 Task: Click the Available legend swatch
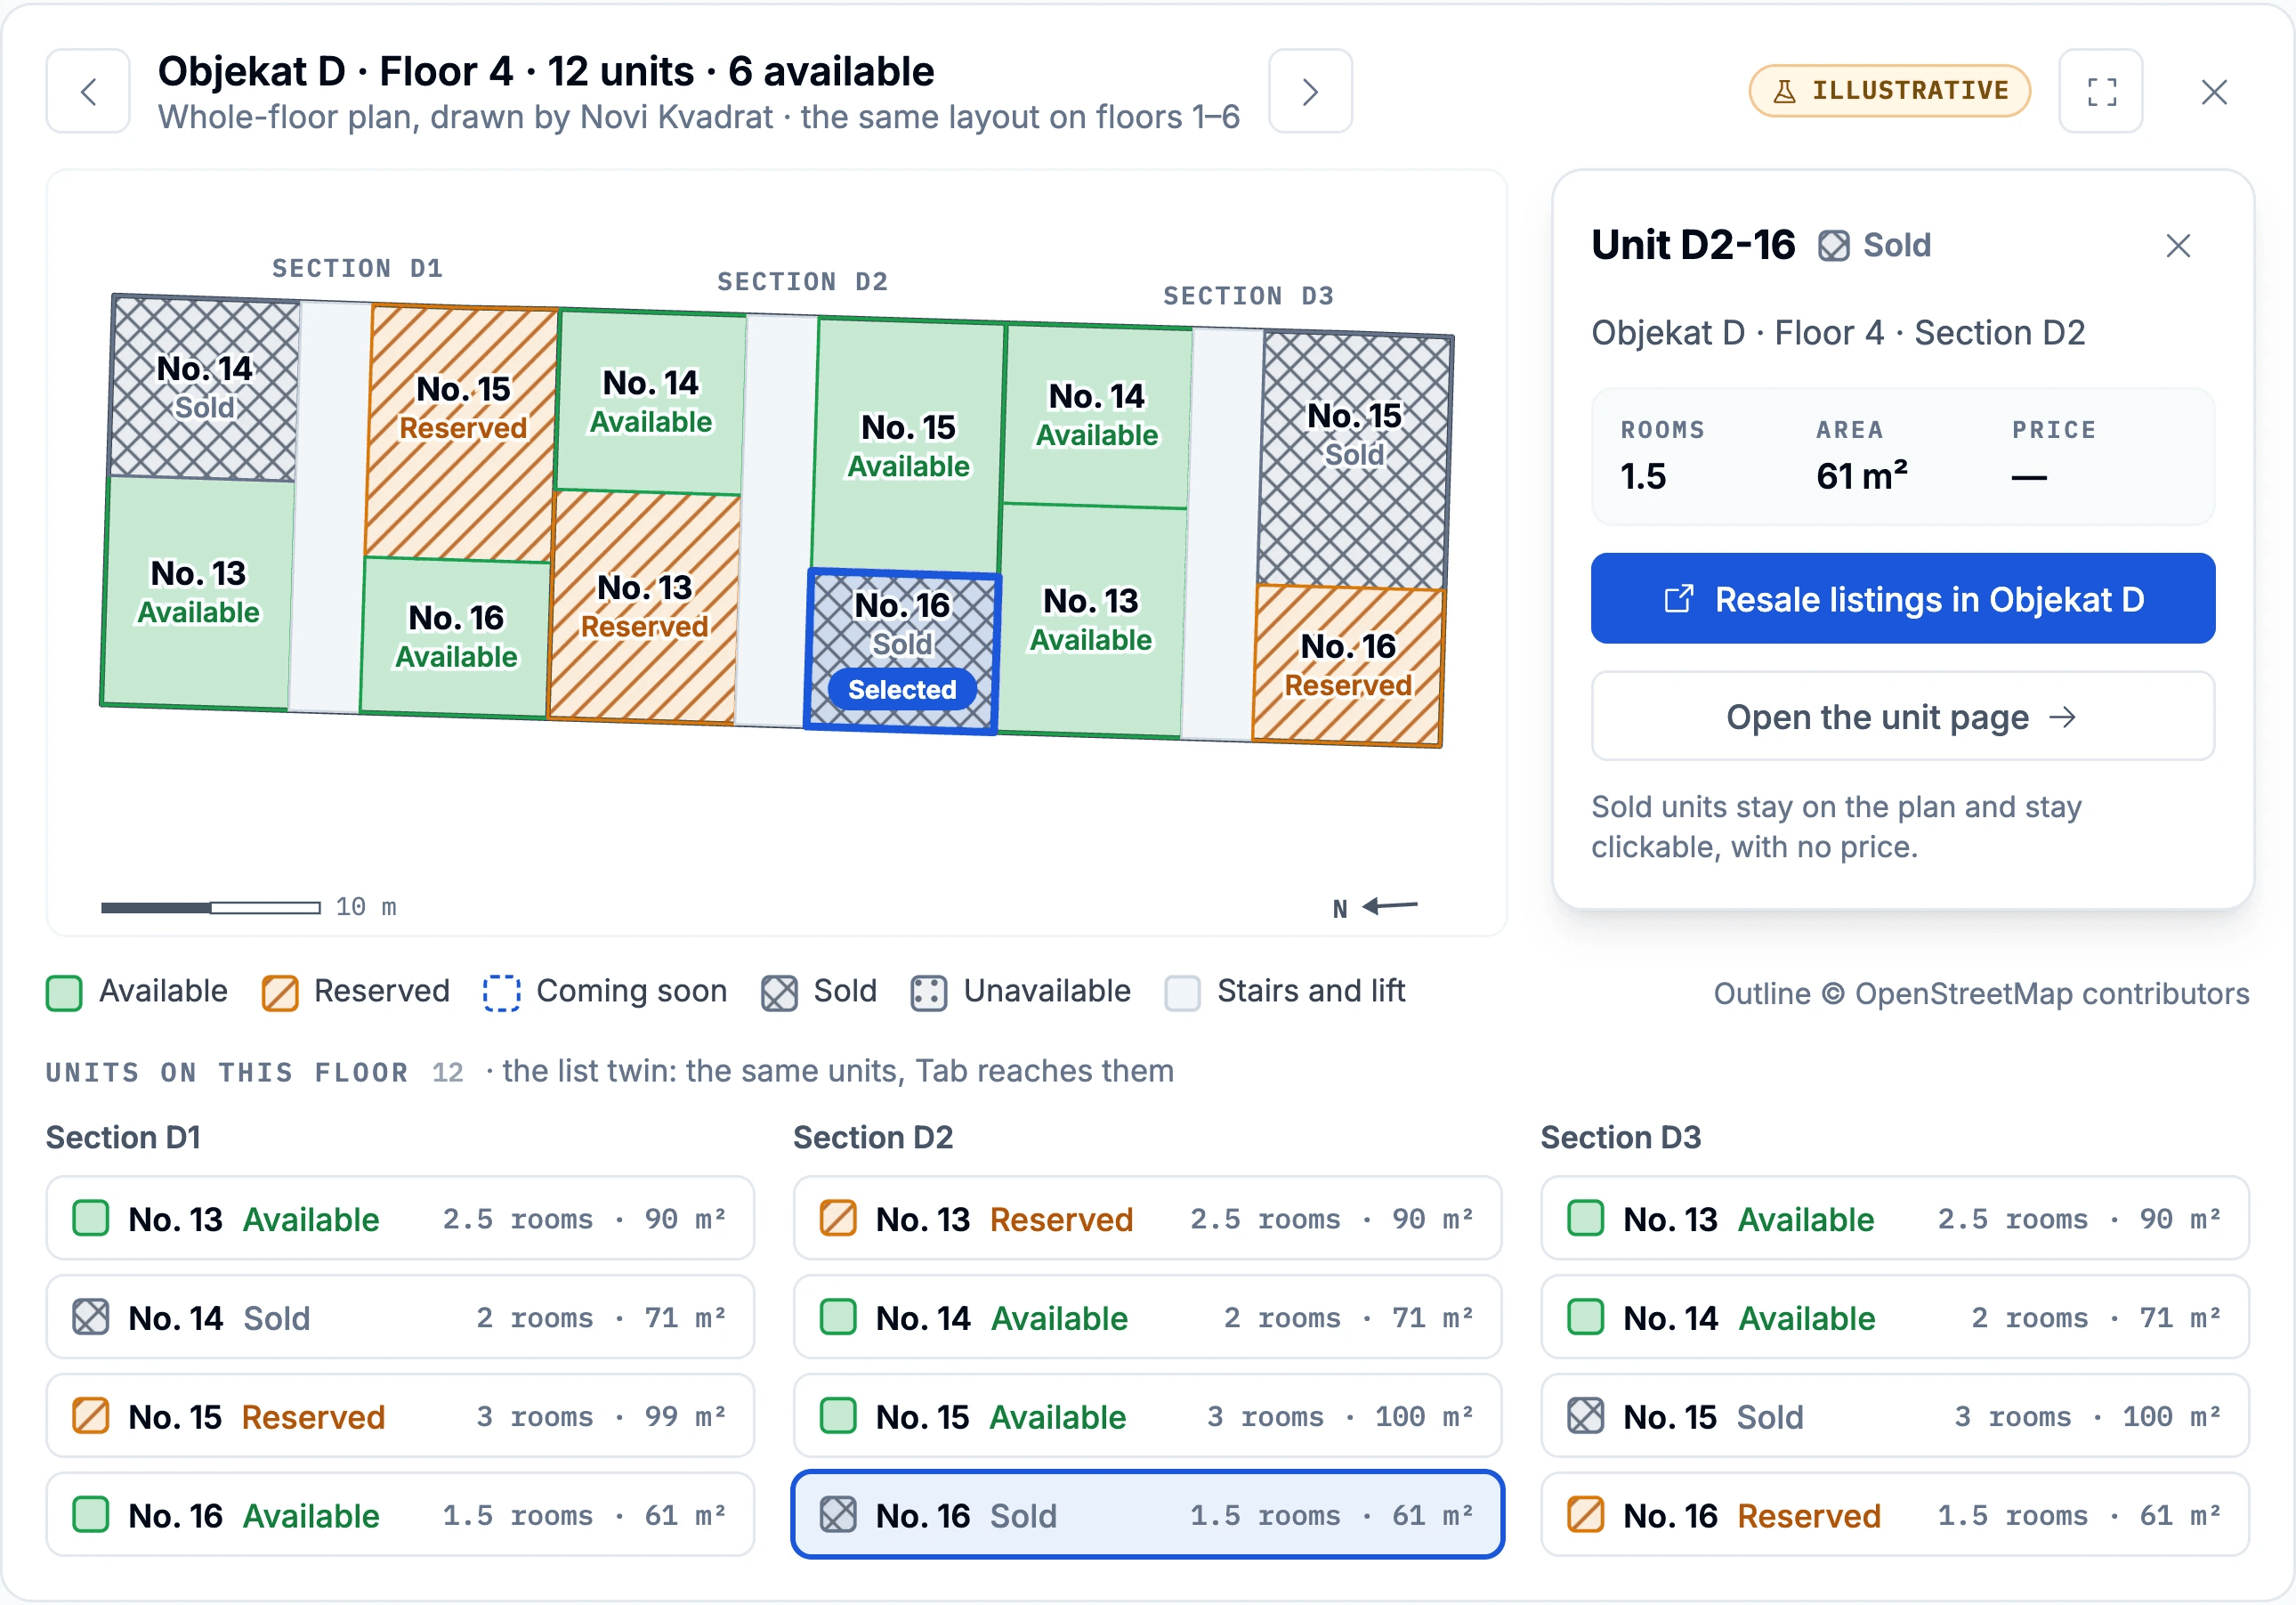point(65,993)
